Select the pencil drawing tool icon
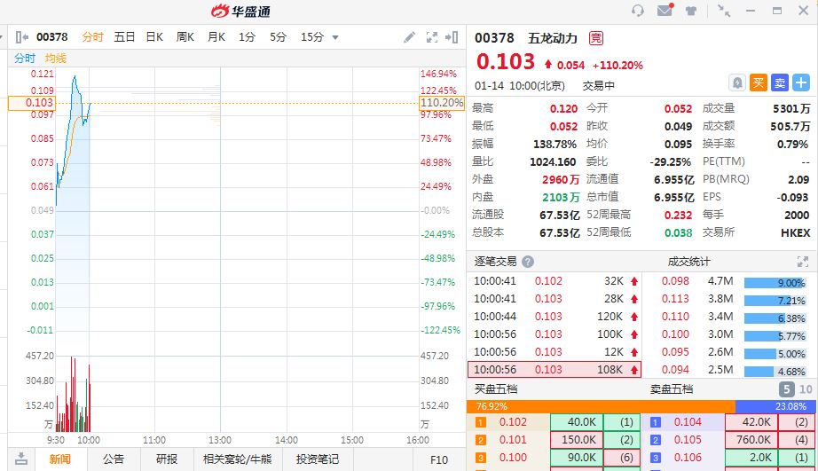 click(409, 37)
